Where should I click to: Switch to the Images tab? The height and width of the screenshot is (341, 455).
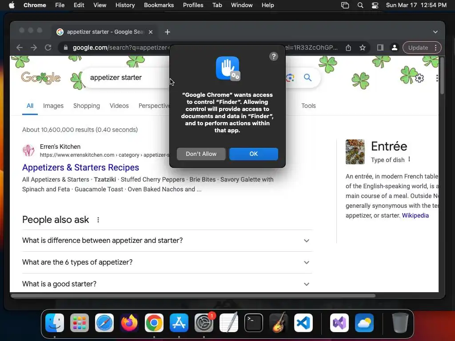(53, 106)
